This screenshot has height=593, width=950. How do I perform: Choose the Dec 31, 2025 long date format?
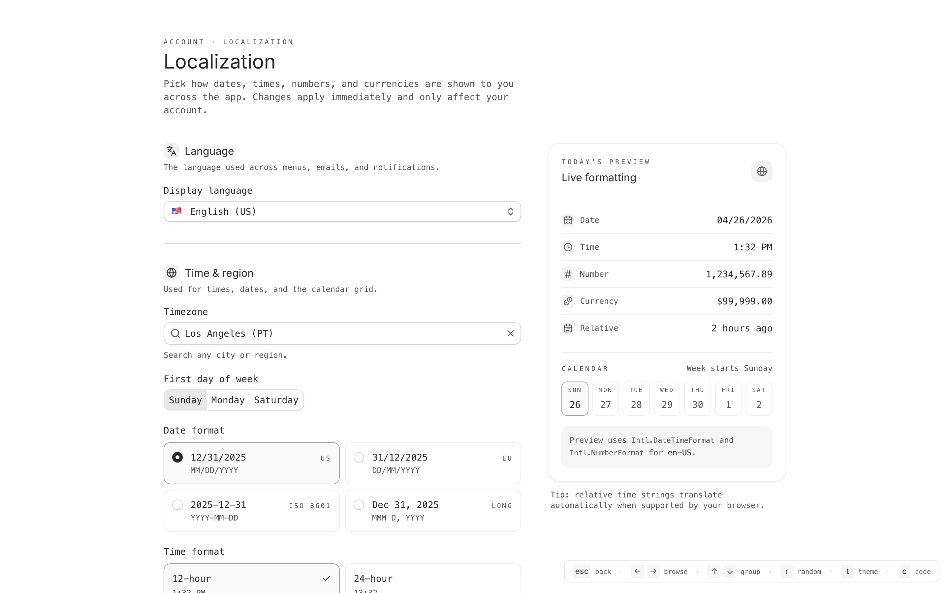click(432, 511)
